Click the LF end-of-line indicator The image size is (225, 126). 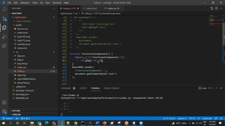(x=199, y=118)
